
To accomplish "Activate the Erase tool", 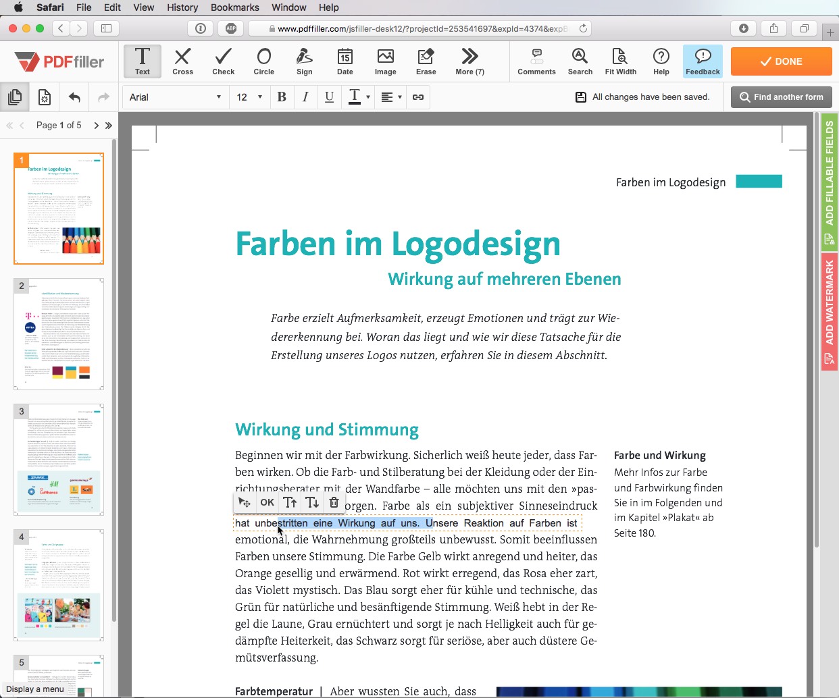I will pos(426,61).
